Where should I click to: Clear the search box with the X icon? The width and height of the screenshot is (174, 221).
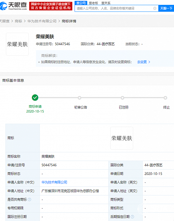(x=155, y=8)
